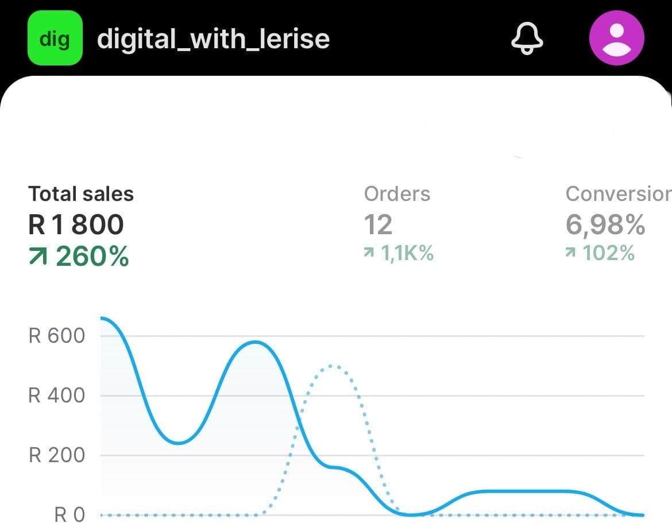672x523 pixels.
Task: Click the R 600 axis label
Action: click(57, 336)
